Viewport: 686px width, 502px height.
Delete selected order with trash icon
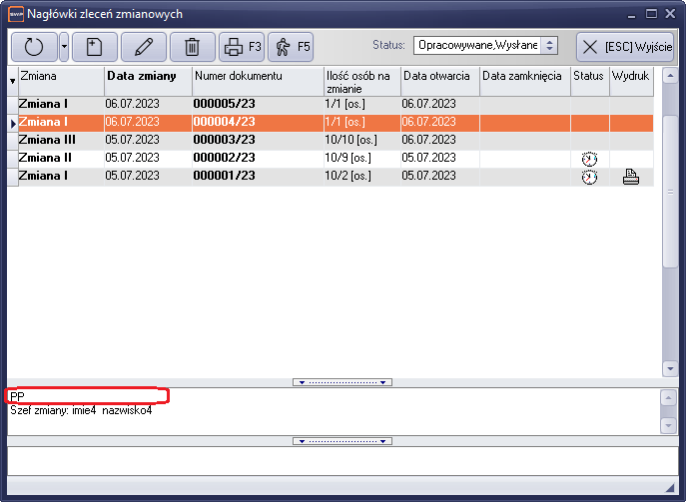click(x=193, y=47)
